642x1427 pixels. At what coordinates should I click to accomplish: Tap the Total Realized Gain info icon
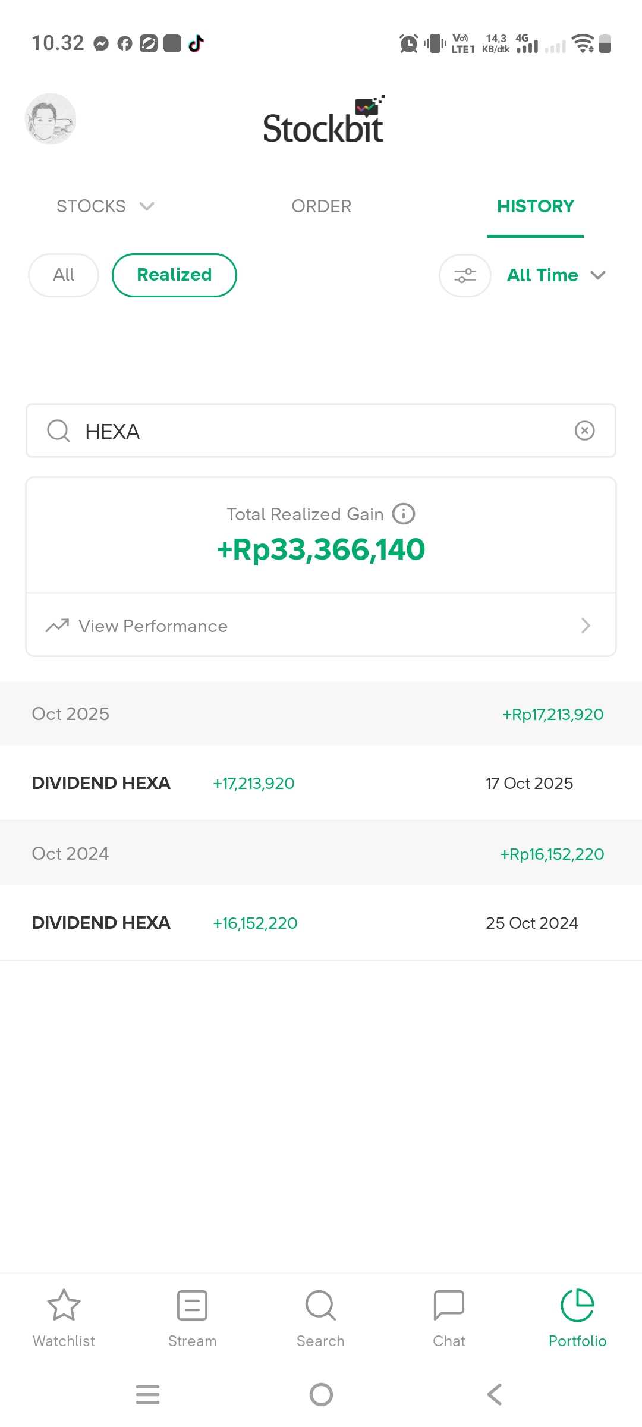(404, 514)
